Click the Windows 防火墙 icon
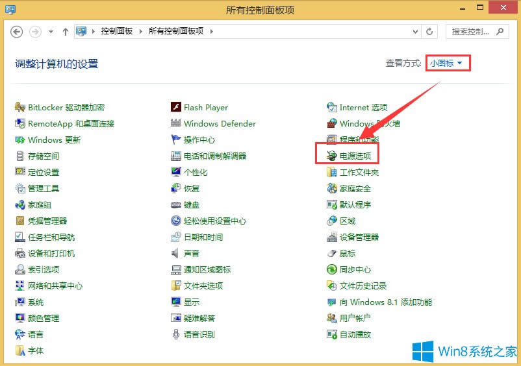This screenshot has height=366, width=521. (331, 123)
